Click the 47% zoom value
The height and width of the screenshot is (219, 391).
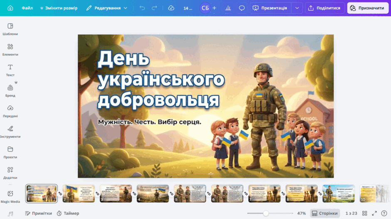pos(302,213)
